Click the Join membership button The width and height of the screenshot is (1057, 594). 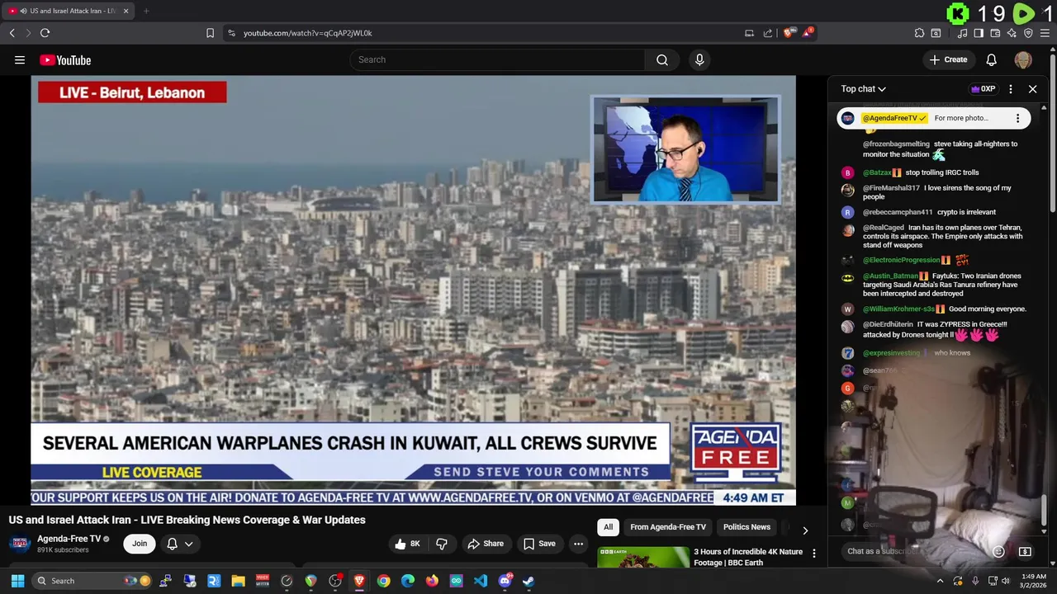point(140,544)
